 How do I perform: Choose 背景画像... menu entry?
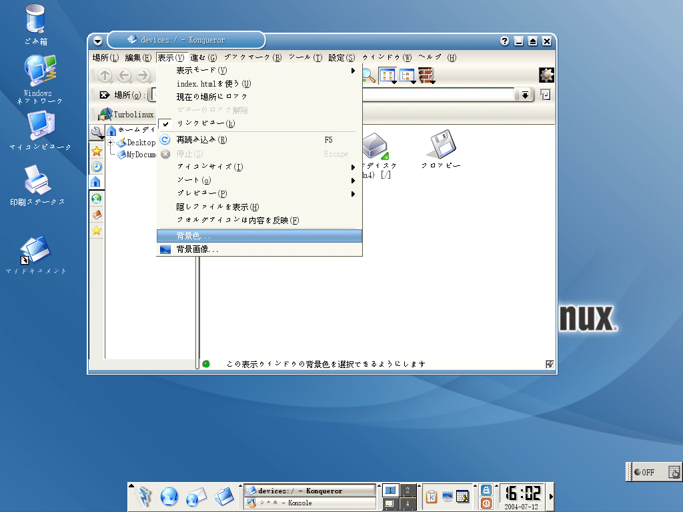point(259,249)
